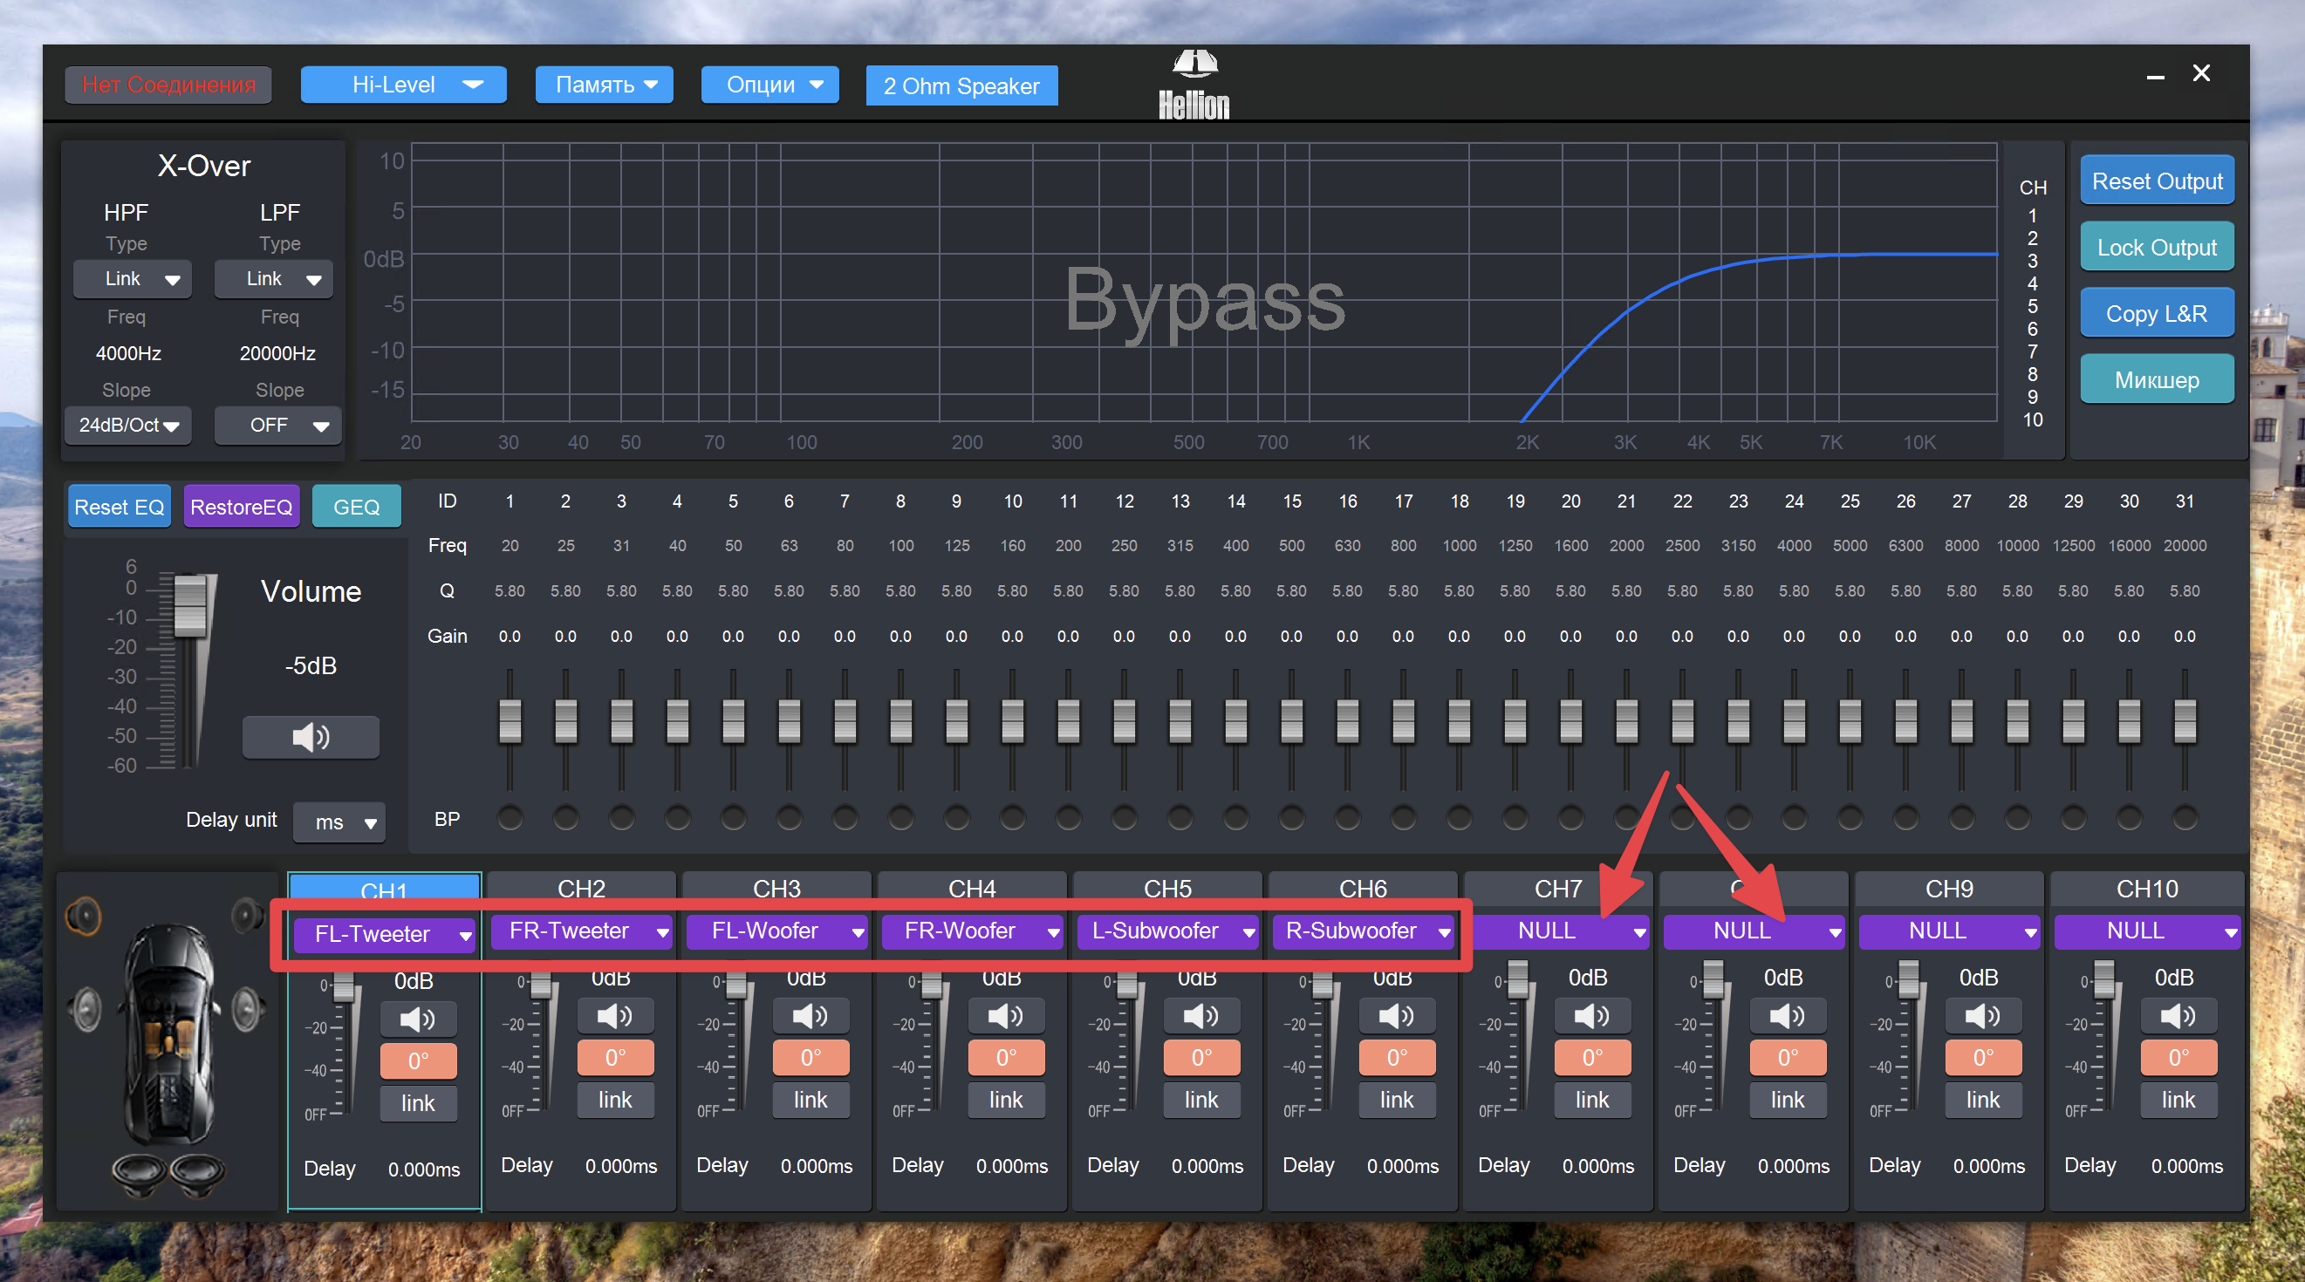Click the subwoofer pair below the car
The height and width of the screenshot is (1282, 2305).
168,1173
